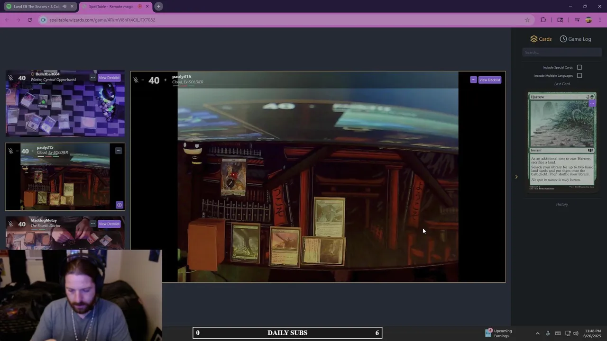Go back in browser history
Image resolution: width=607 pixels, height=341 pixels.
click(7, 20)
